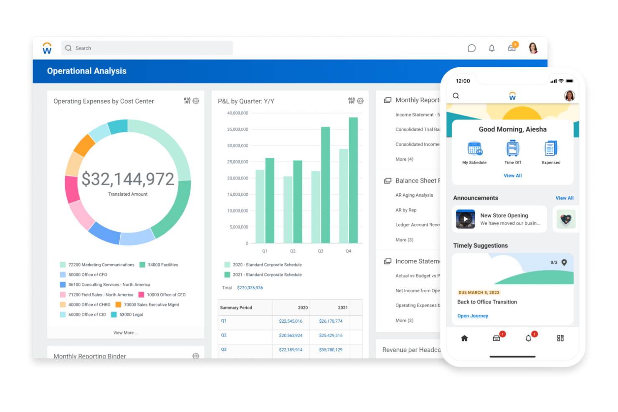
Task: Open settings gear on P&L by Quarter card
Action: [x=360, y=101]
